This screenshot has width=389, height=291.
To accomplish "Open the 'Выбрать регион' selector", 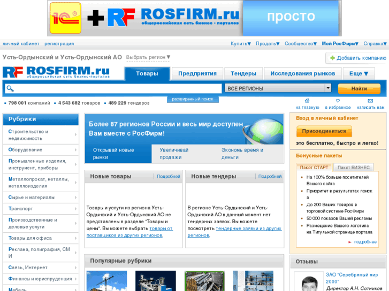I will click(x=148, y=57).
